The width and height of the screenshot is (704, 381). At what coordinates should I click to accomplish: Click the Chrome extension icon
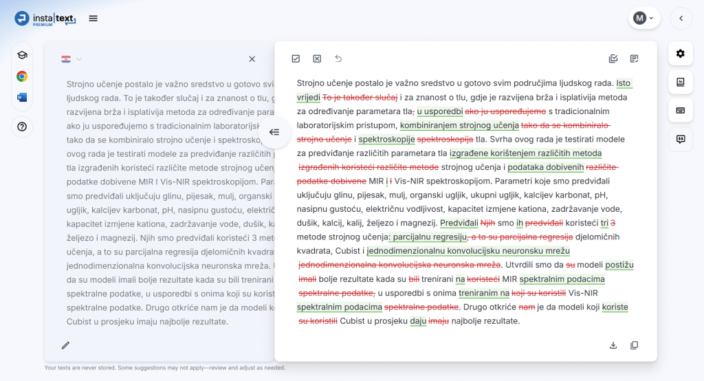click(x=22, y=76)
